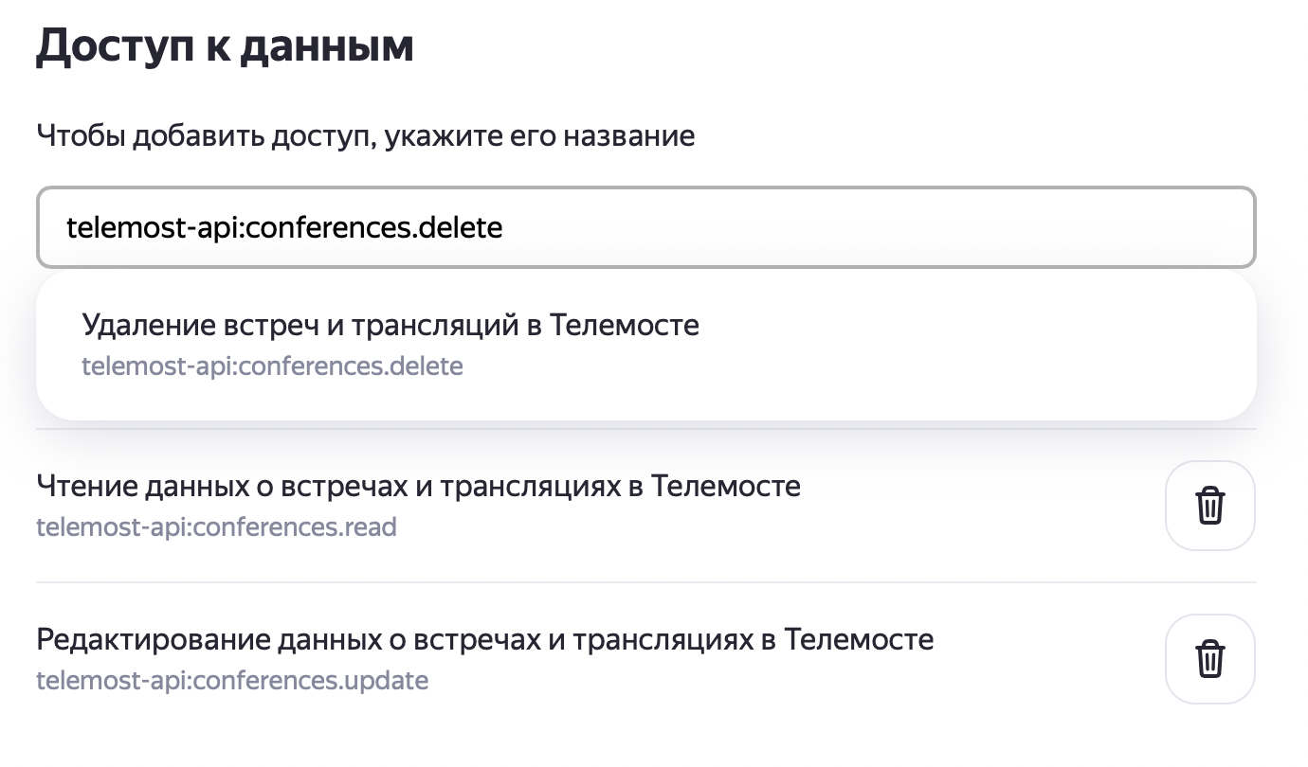Click the "Доступ к данным" heading
This screenshot has height=767, width=1308.
point(225,47)
